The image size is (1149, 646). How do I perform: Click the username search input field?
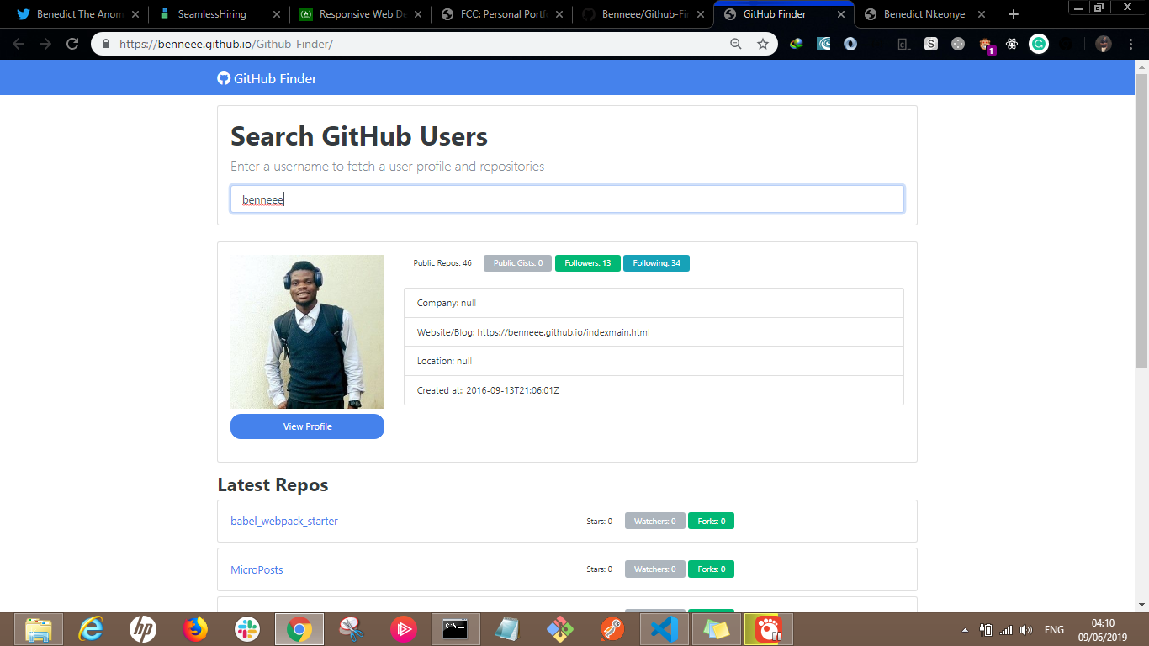click(x=567, y=199)
